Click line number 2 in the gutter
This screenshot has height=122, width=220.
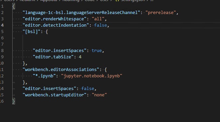(2, 13)
